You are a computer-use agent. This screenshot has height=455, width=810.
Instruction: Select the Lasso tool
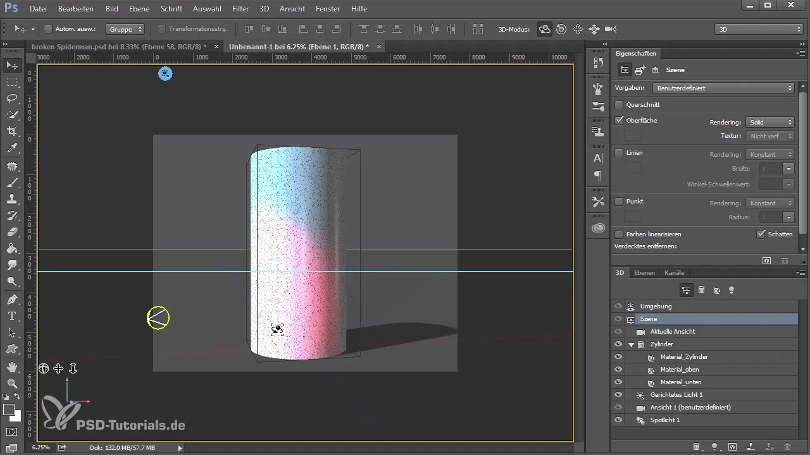pos(12,99)
